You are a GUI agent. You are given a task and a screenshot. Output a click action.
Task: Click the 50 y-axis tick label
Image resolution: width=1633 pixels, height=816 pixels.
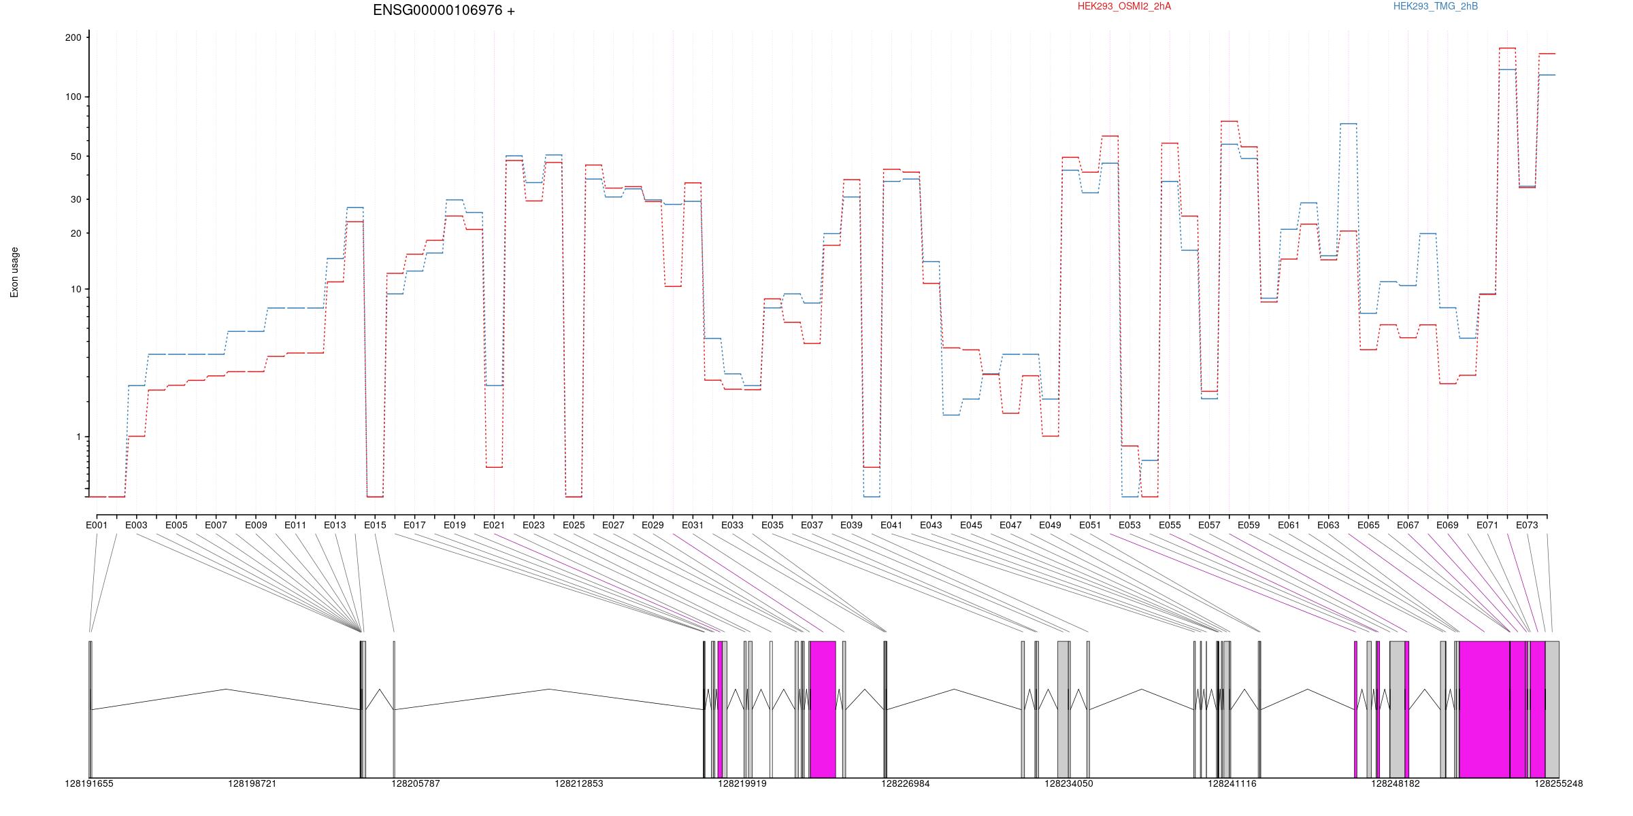[x=76, y=156]
